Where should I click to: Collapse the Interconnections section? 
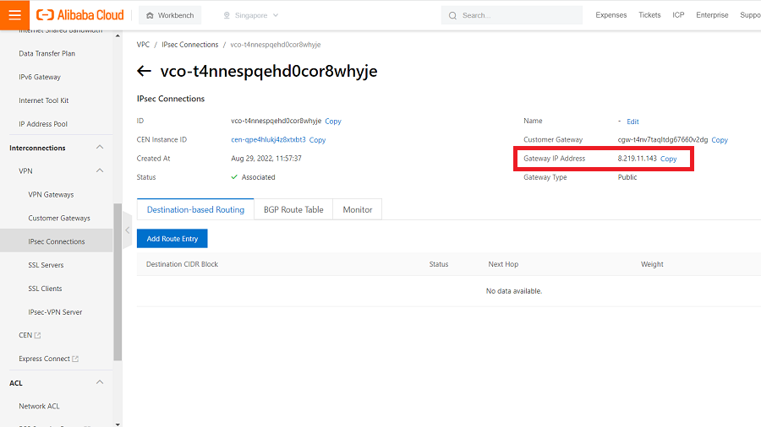point(100,148)
